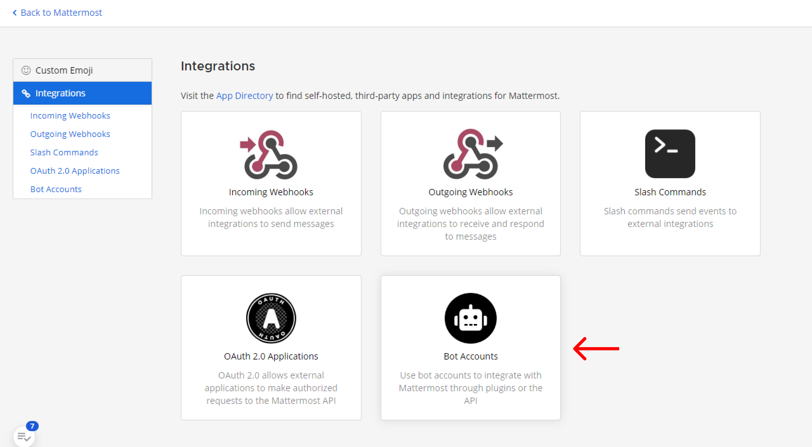Click the OAuth 2.0 description text
The width and height of the screenshot is (812, 447).
(x=271, y=388)
